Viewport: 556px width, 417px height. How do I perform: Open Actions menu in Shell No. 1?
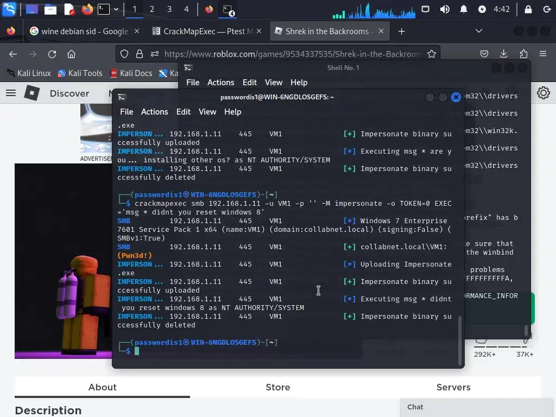point(221,83)
